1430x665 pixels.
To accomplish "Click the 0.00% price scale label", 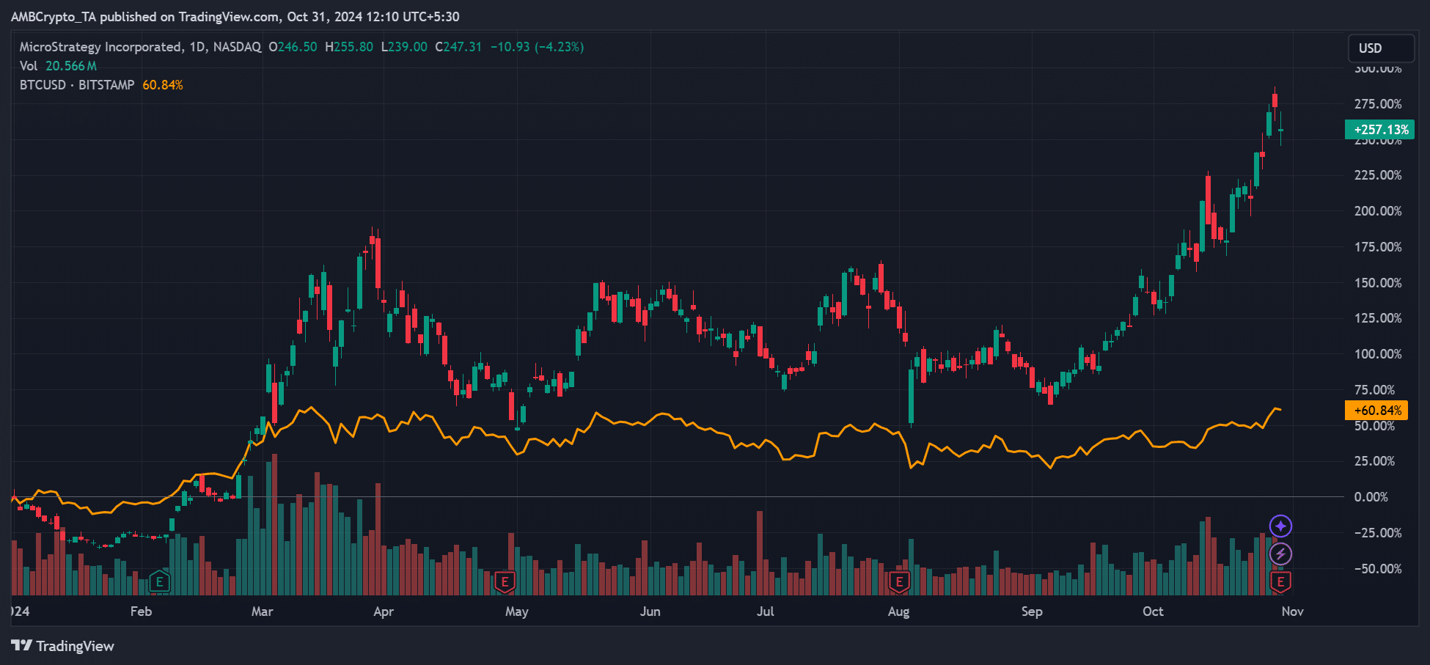I will tap(1371, 497).
